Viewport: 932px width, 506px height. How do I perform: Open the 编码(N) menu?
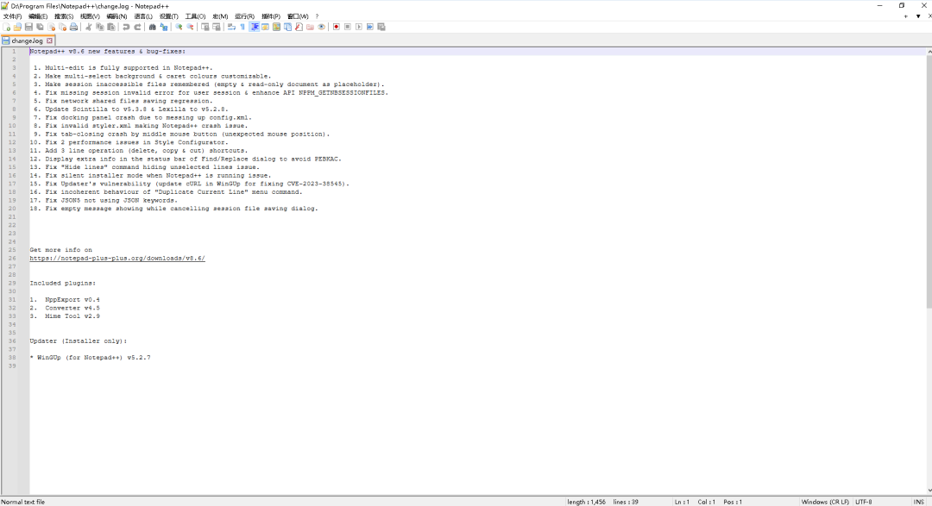click(116, 16)
